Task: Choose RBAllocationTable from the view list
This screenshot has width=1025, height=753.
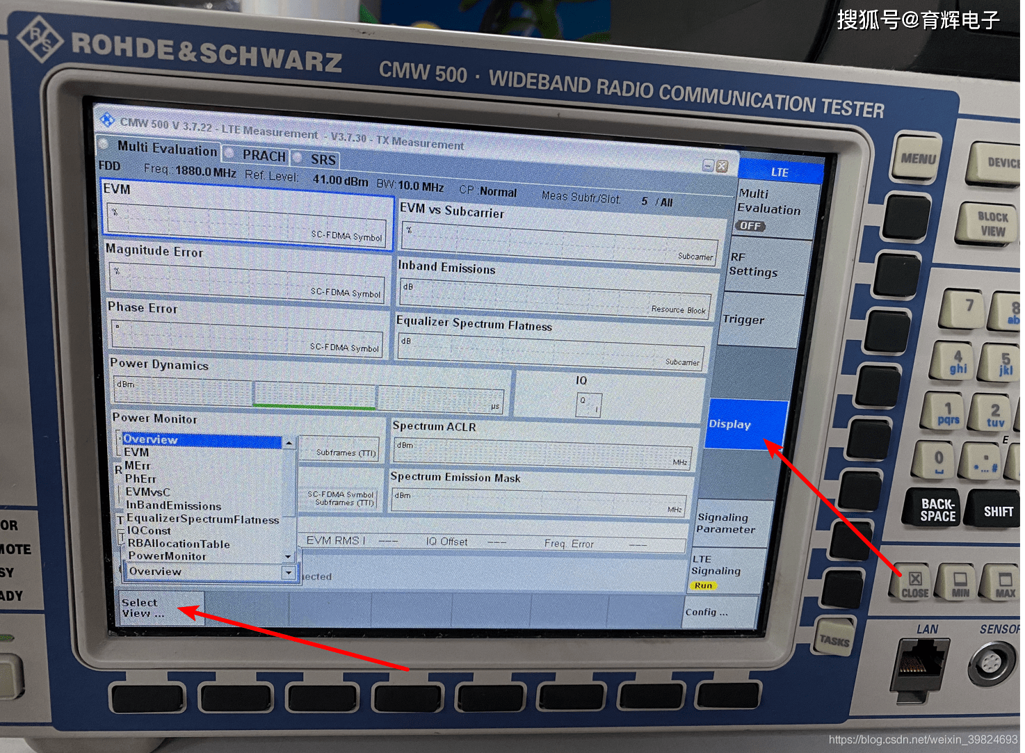Action: (178, 544)
